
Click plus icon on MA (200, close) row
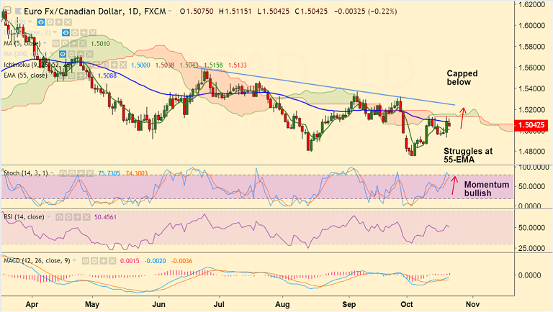pos(81,54)
